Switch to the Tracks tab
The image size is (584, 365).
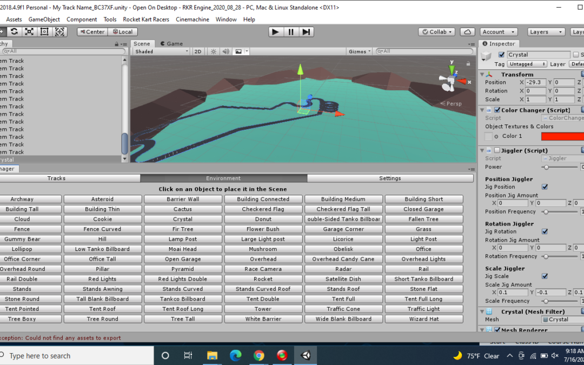[x=56, y=178]
